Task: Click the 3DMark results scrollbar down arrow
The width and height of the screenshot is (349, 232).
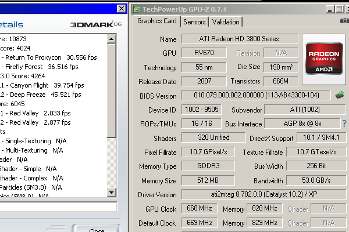Action: (x=111, y=192)
